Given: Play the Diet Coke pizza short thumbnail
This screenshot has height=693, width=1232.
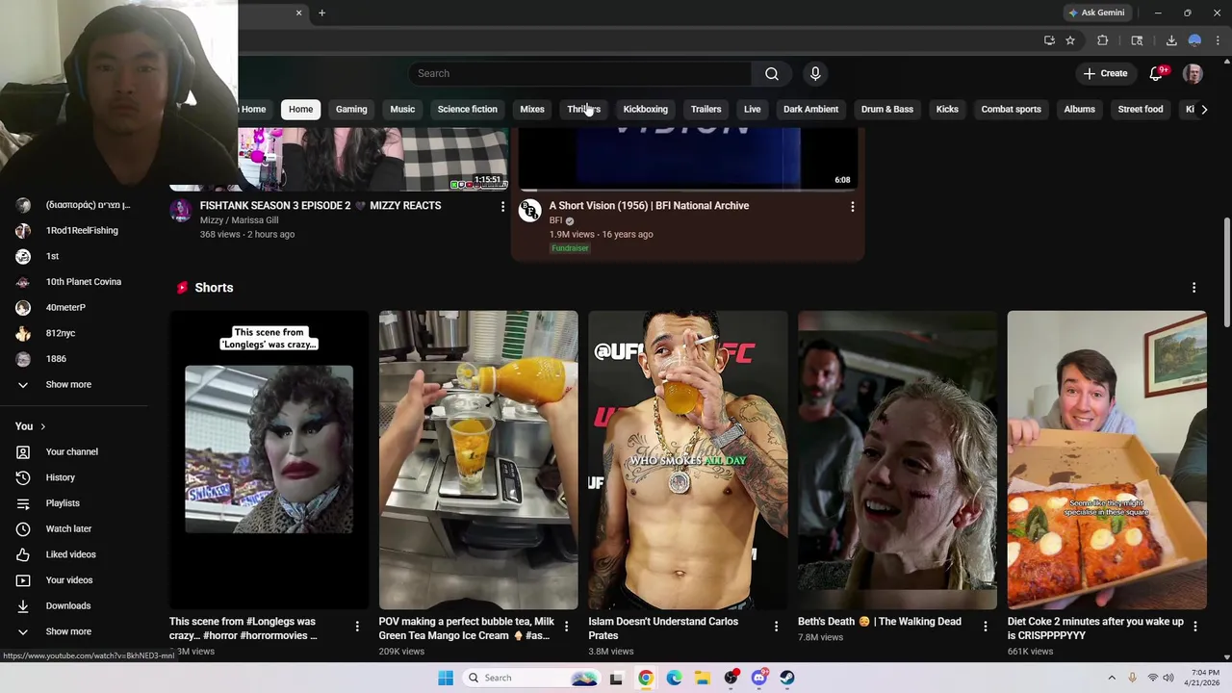Looking at the screenshot, I should (1107, 460).
